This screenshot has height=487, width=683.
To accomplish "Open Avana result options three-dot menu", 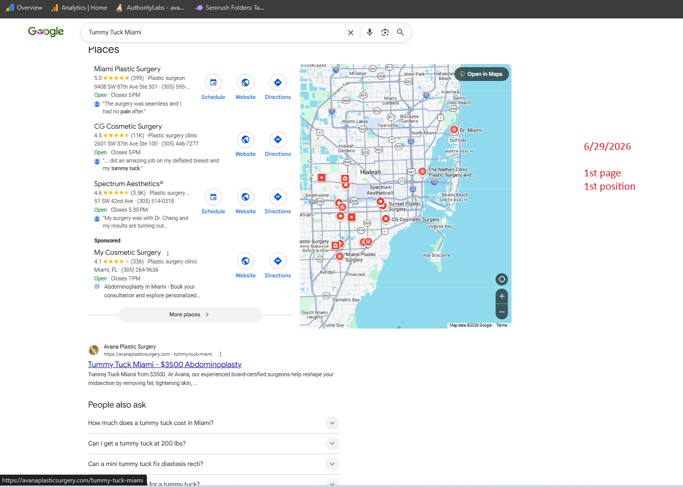I will click(x=220, y=354).
